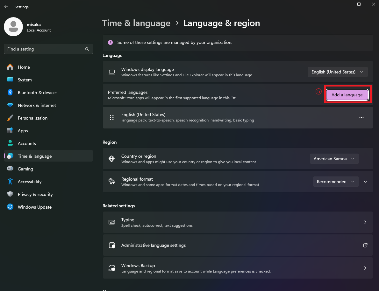Click Time & language breadcrumb link

(136, 23)
